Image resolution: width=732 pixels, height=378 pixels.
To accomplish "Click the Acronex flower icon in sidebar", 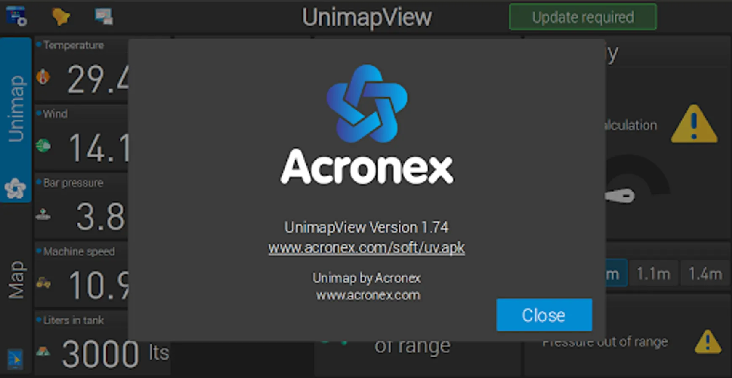I will coord(16,189).
